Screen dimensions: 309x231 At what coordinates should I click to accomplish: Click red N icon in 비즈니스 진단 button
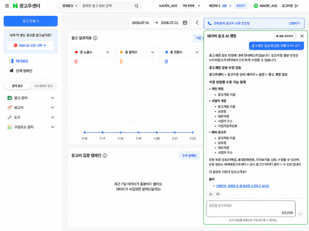15,45
